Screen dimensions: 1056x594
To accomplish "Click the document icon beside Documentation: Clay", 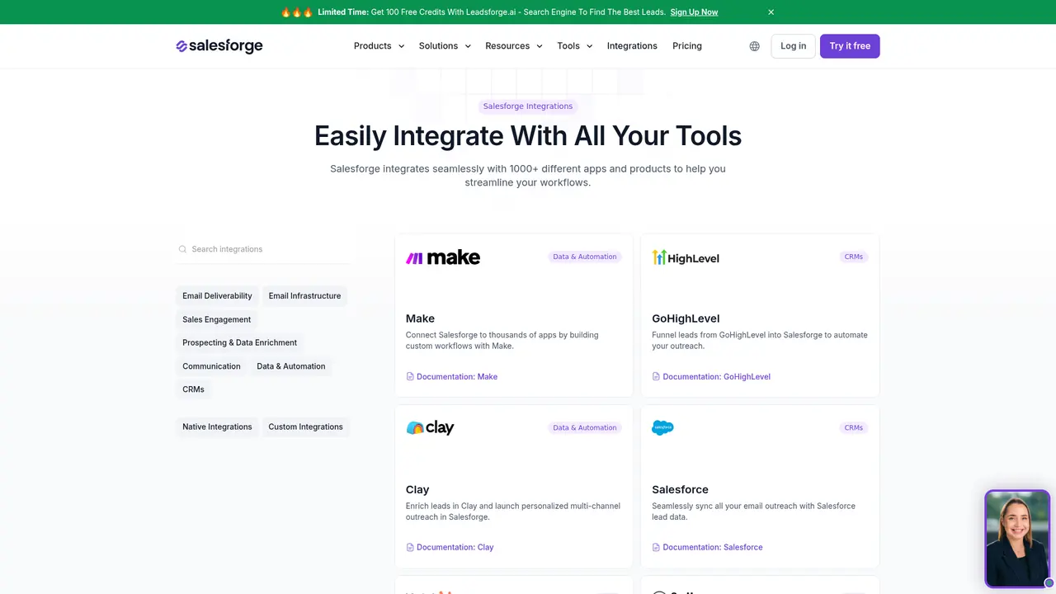I will click(410, 548).
